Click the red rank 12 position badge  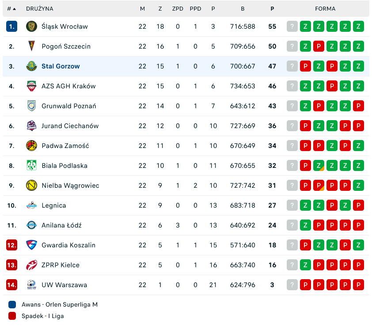[11, 245]
